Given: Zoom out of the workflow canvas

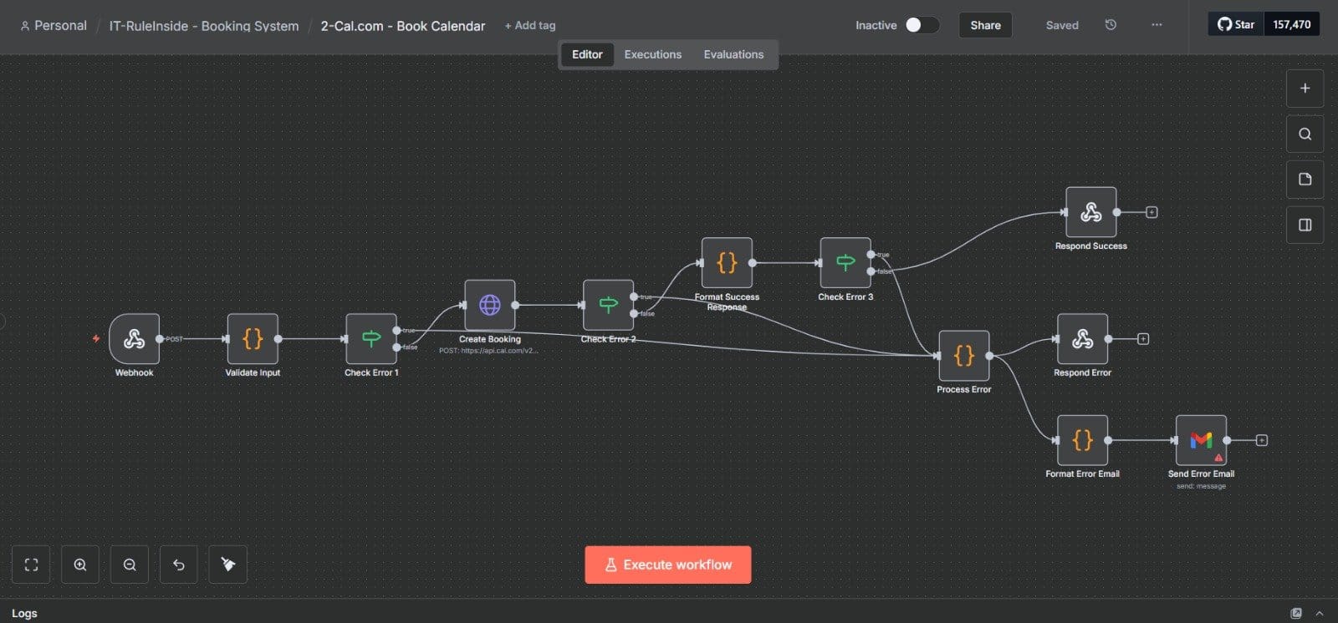Looking at the screenshot, I should pos(130,565).
